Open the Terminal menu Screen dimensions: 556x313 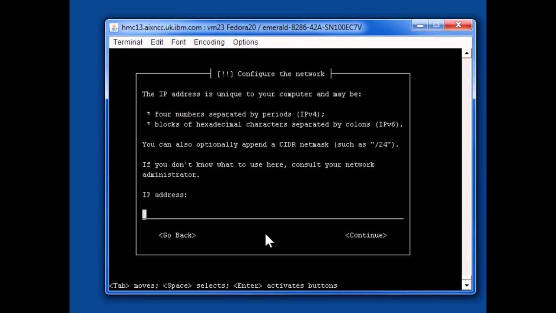pos(128,42)
